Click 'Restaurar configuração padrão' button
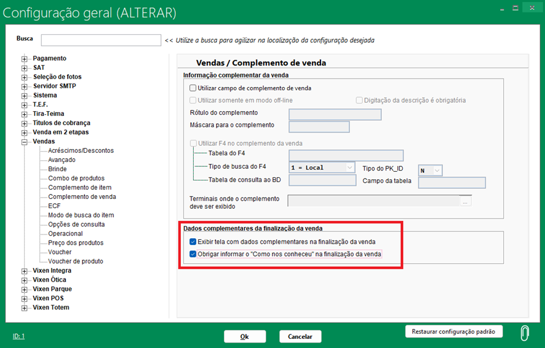 pyautogui.click(x=454, y=331)
